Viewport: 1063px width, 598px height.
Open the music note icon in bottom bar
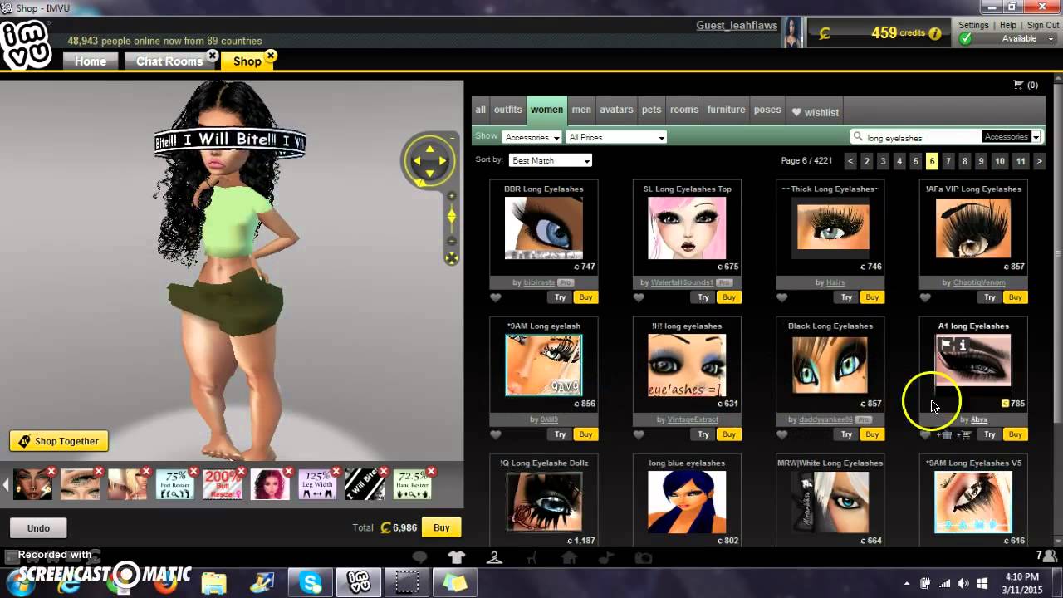(607, 557)
